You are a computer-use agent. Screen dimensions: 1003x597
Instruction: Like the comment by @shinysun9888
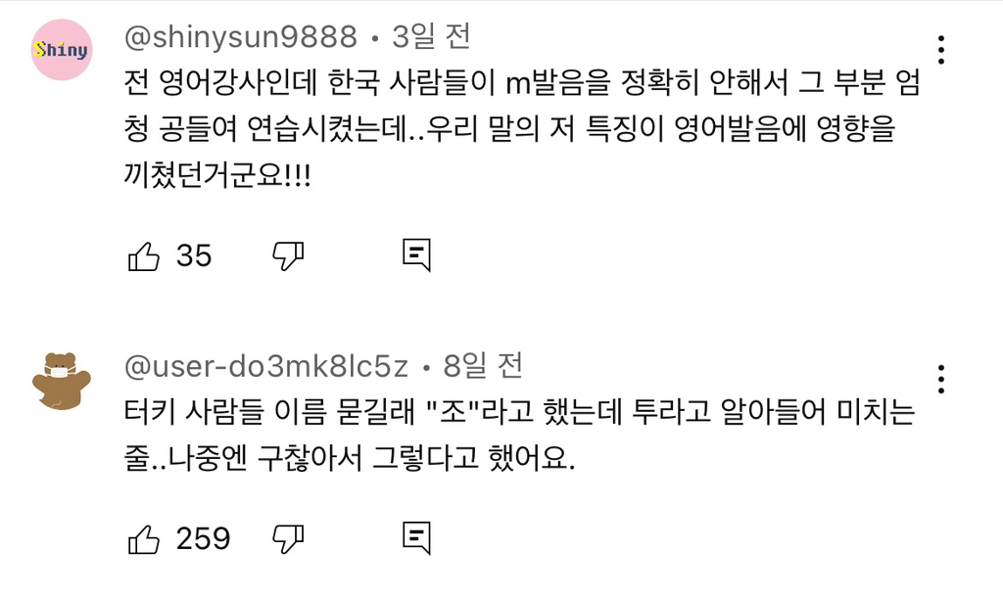144,256
